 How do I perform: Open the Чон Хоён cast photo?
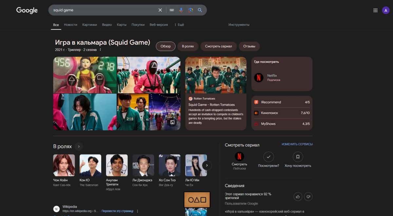click(x=64, y=165)
